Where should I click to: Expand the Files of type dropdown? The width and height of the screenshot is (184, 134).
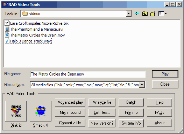click(142, 85)
